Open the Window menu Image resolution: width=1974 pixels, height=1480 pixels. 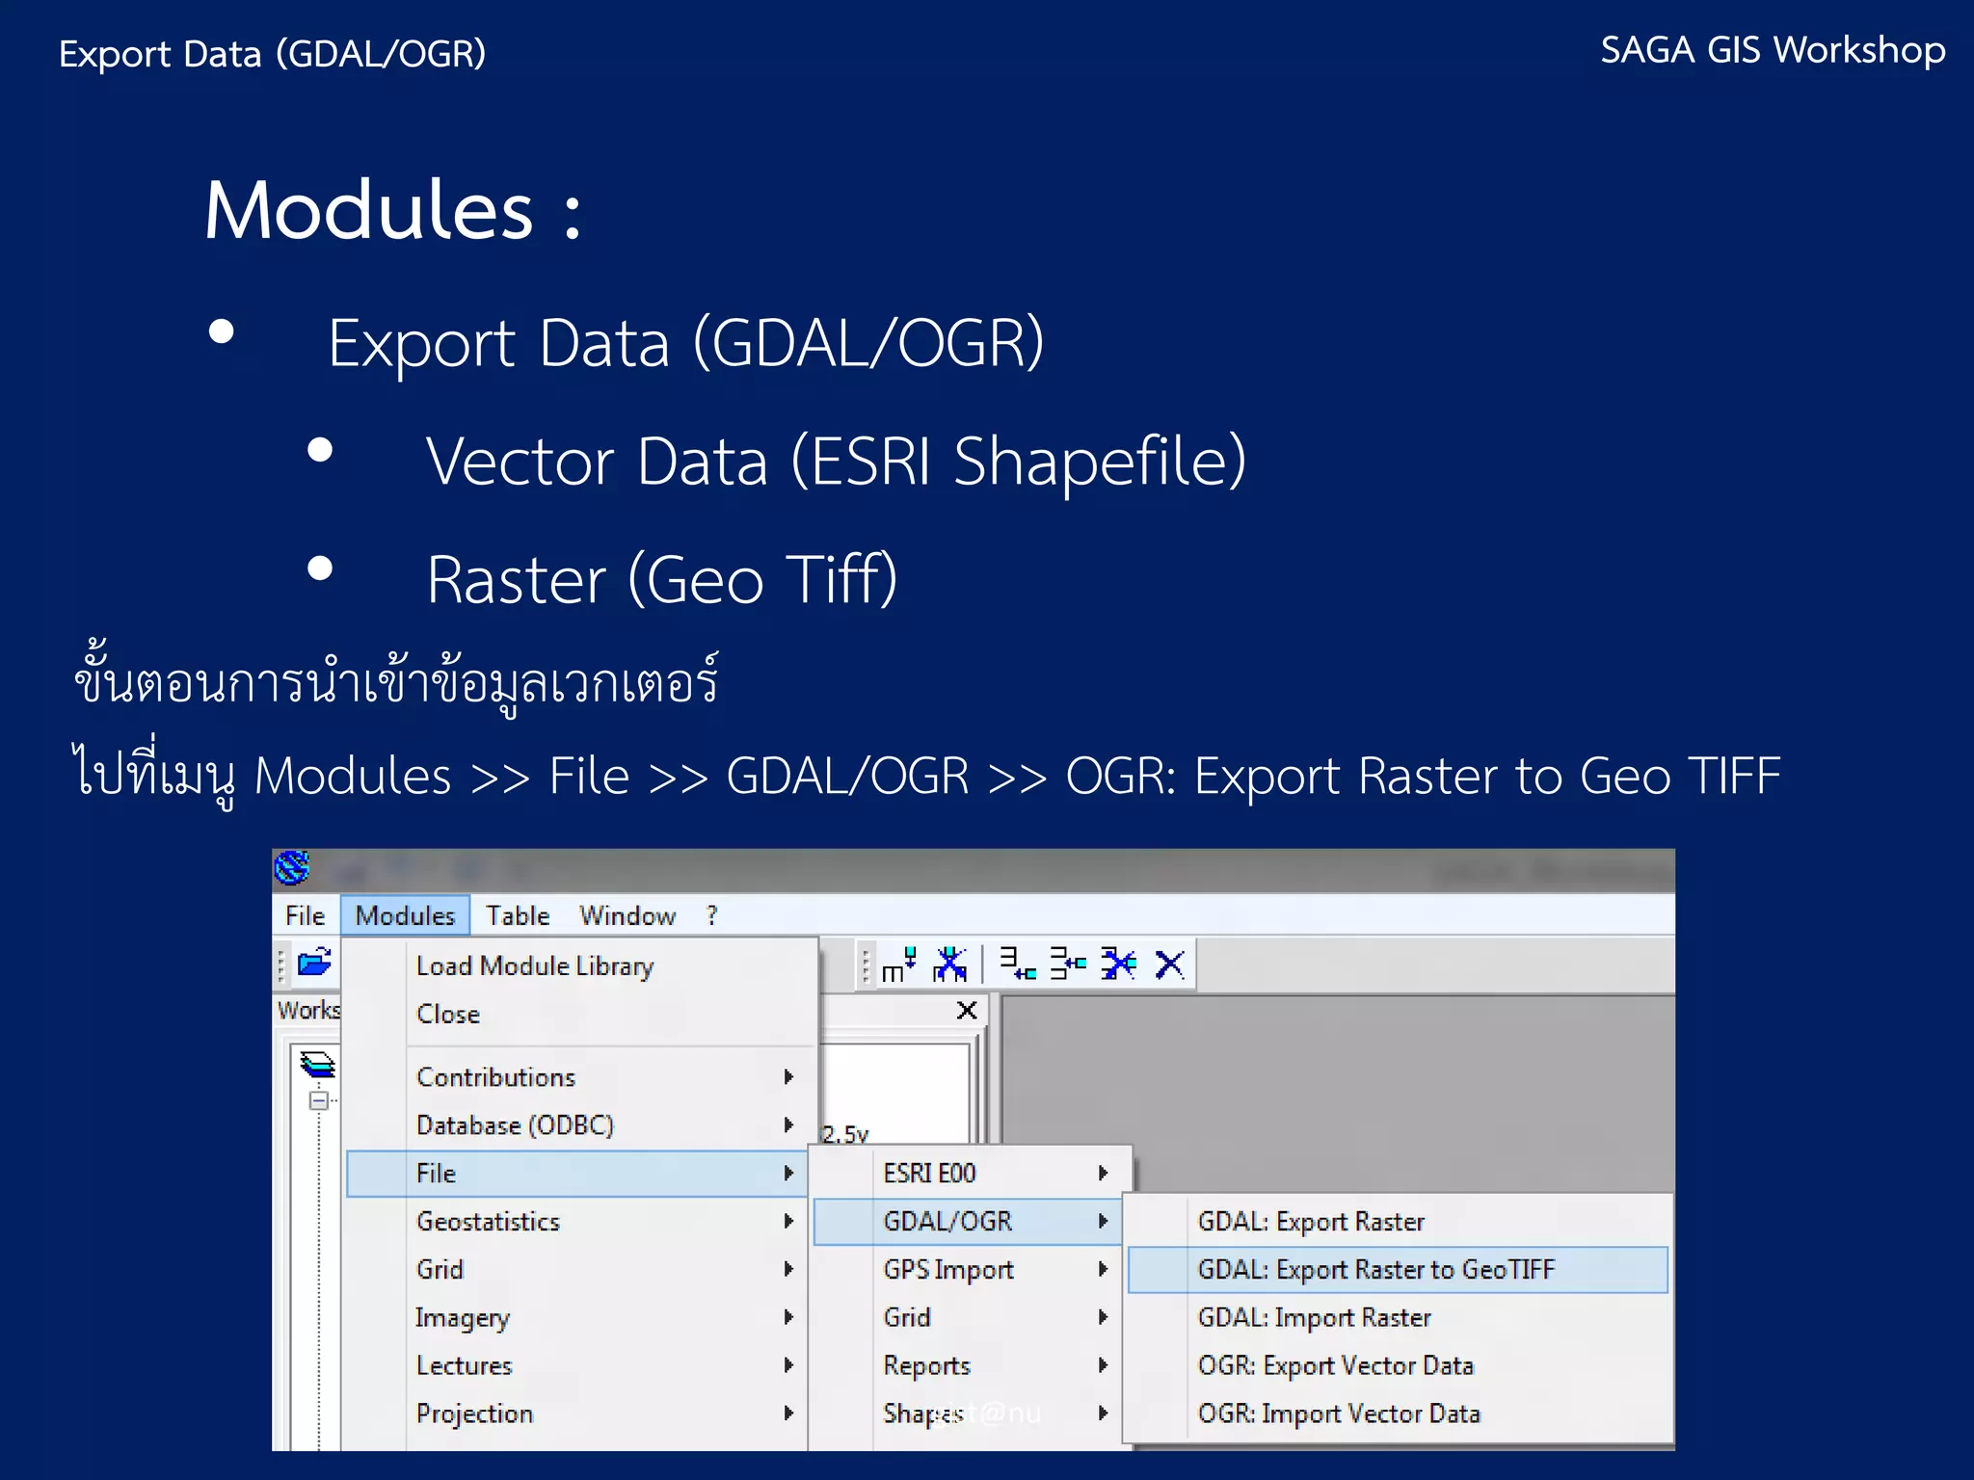coord(627,915)
